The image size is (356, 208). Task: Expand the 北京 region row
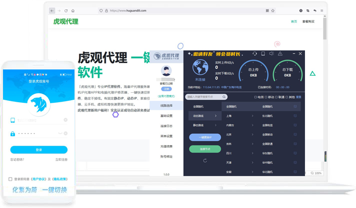[239, 134]
